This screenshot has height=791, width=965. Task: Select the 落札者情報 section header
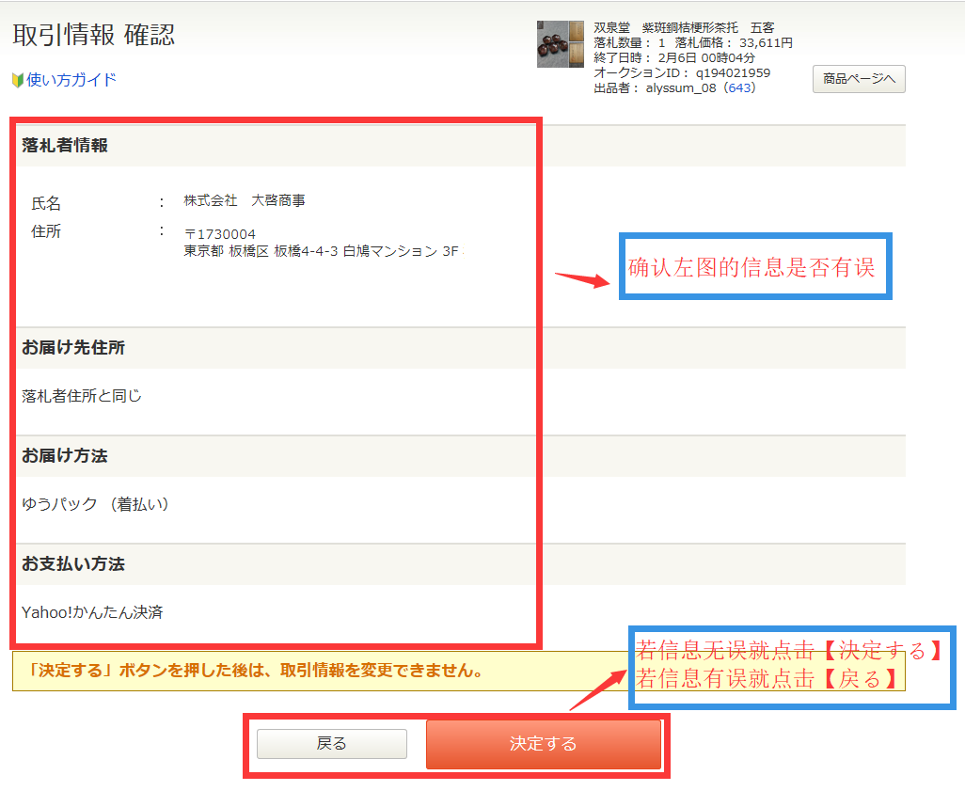click(65, 146)
